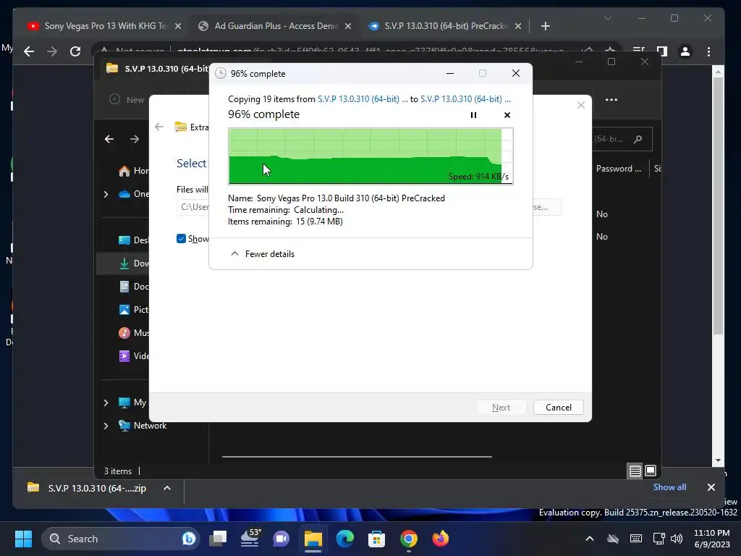Select Videos in Explorer sidebar
Viewport: 741px width, 556px height.
pyautogui.click(x=133, y=356)
